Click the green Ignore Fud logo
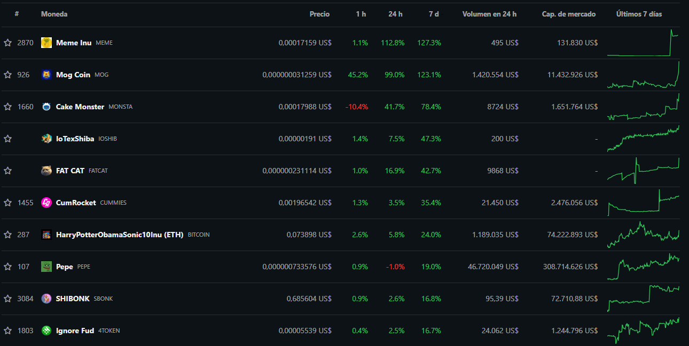689x346 pixels. point(46,331)
